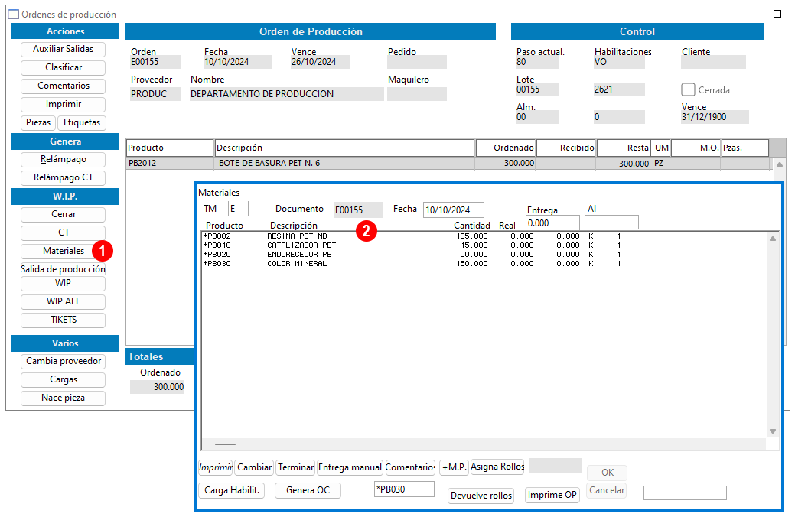Click the materials list scroll-down arrow
Image resolution: width=795 pixels, height=517 pixels.
pos(773,431)
